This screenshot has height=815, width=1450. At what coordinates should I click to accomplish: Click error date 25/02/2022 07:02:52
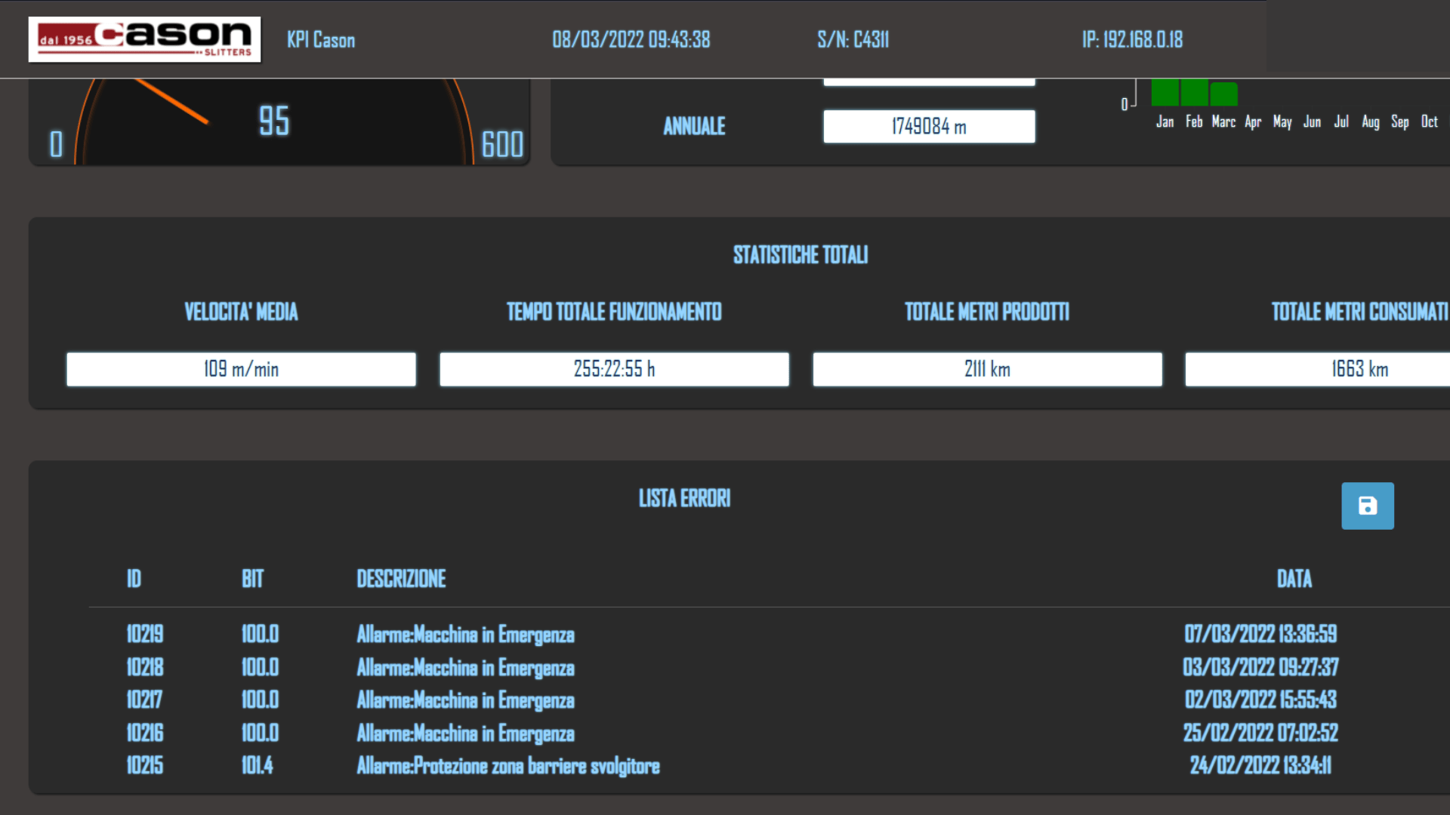pyautogui.click(x=1260, y=733)
